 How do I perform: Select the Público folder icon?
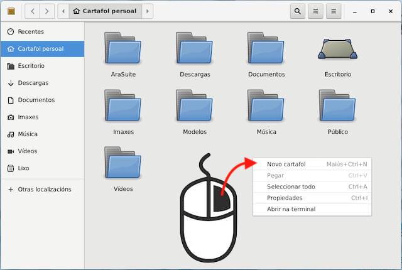click(337, 107)
